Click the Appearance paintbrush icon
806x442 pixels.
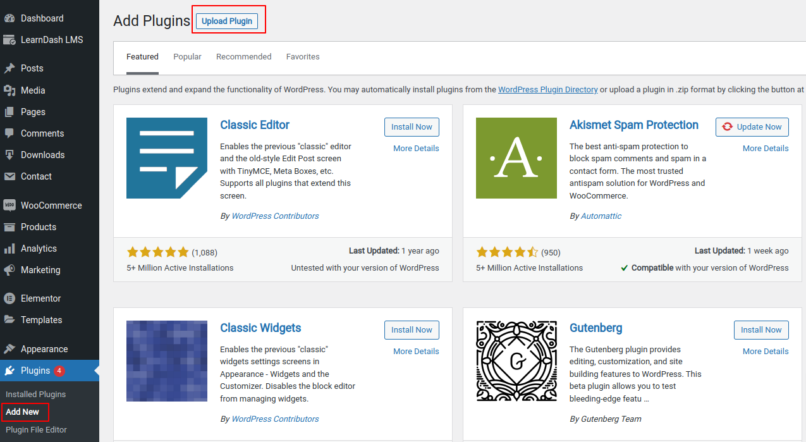pyautogui.click(x=9, y=349)
